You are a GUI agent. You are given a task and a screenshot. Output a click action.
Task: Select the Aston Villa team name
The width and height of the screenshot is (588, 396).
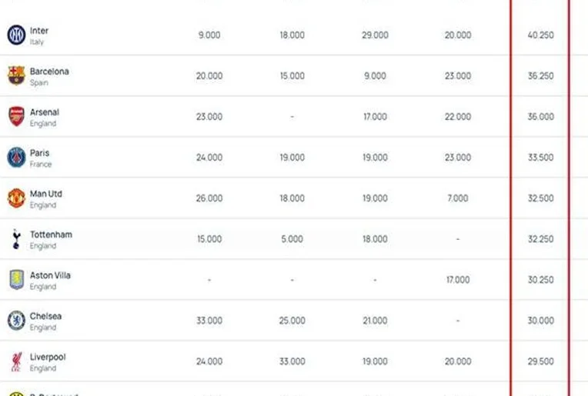(x=50, y=275)
